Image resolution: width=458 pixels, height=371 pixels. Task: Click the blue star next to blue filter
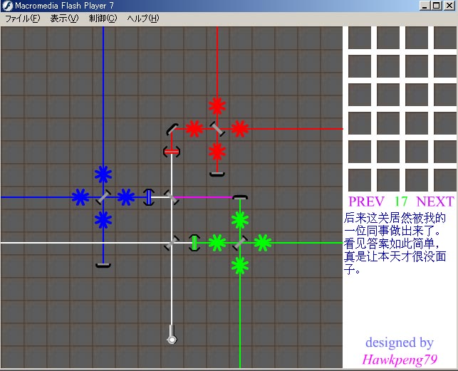(126, 197)
